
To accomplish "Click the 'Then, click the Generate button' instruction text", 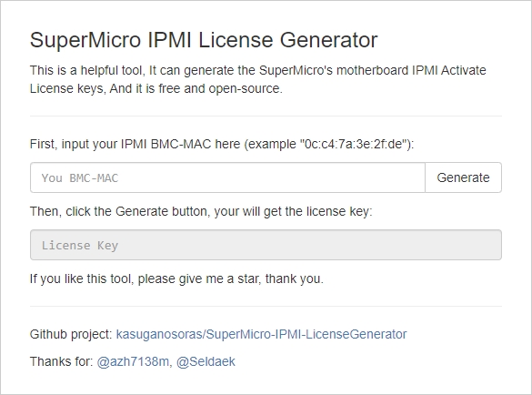I will point(201,211).
